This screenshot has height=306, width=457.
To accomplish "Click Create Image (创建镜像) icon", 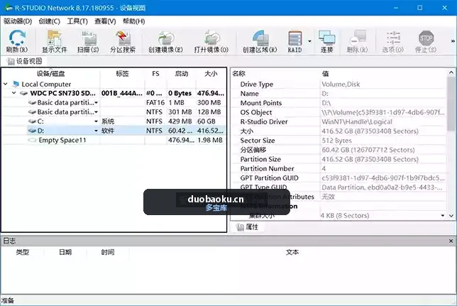I will 165,41.
